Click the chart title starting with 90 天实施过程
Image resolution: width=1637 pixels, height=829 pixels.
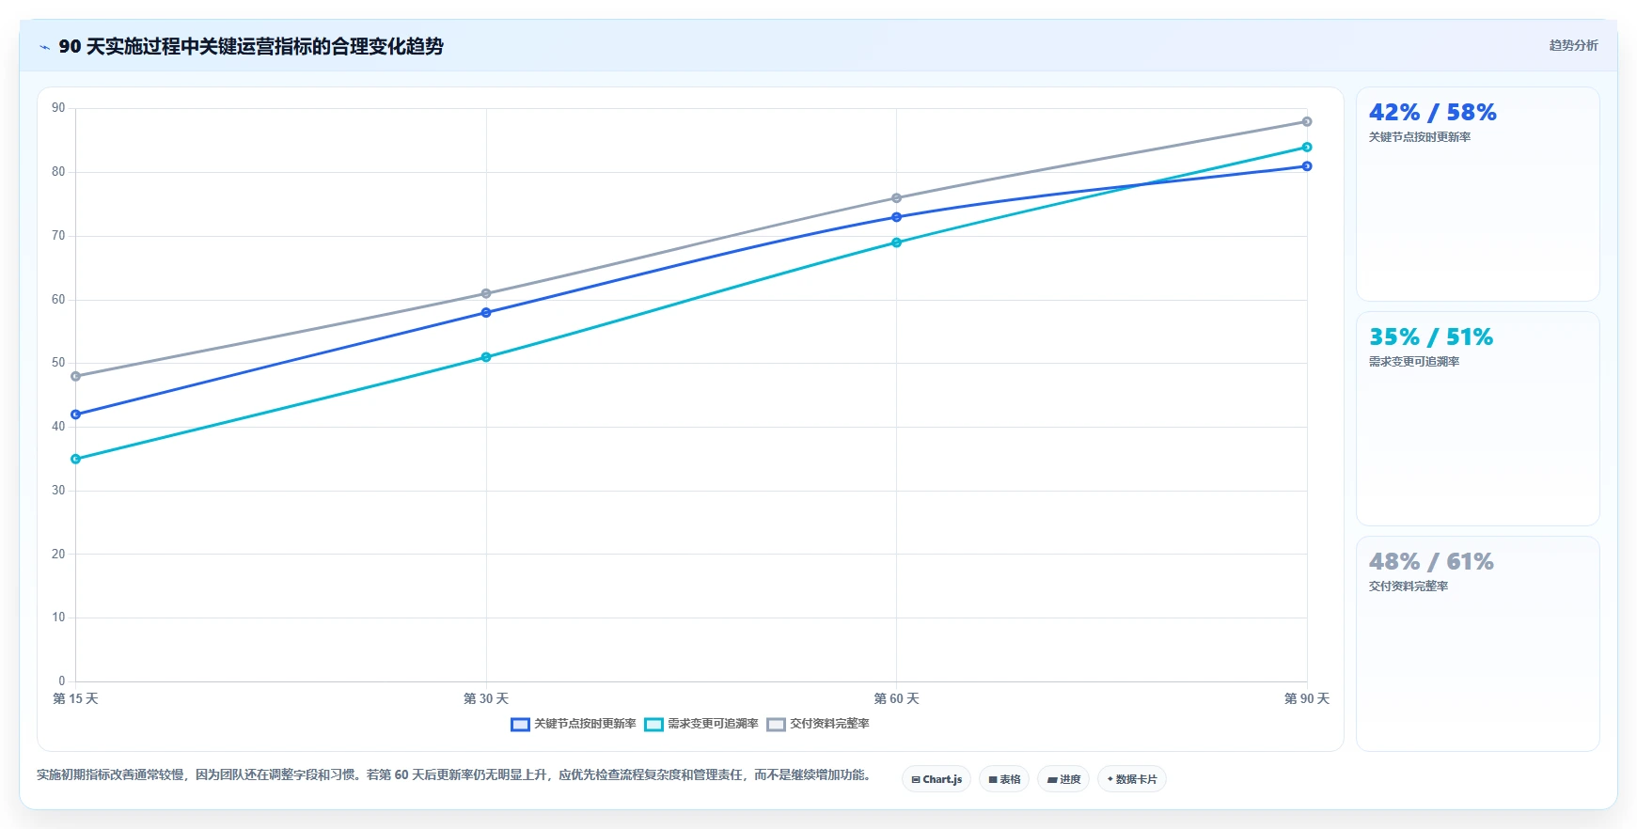click(x=251, y=46)
